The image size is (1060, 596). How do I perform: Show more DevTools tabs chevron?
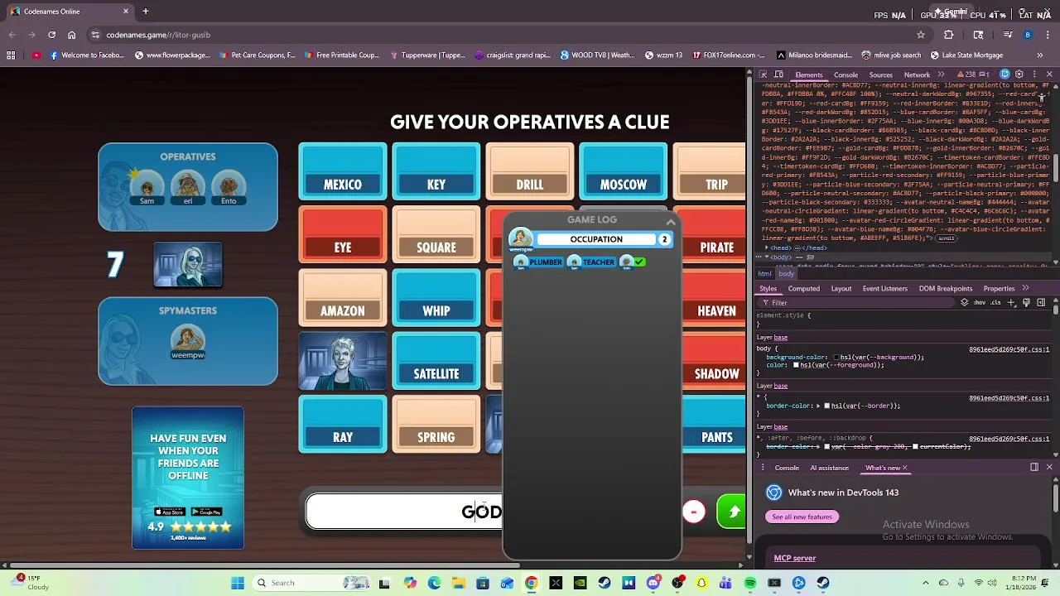coord(941,74)
